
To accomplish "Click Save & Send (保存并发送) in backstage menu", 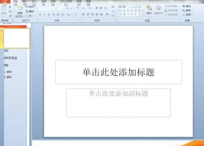I will pos(11,58).
